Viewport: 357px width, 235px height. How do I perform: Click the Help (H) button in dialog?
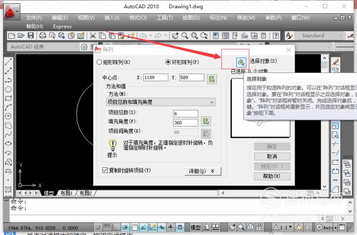click(272, 176)
